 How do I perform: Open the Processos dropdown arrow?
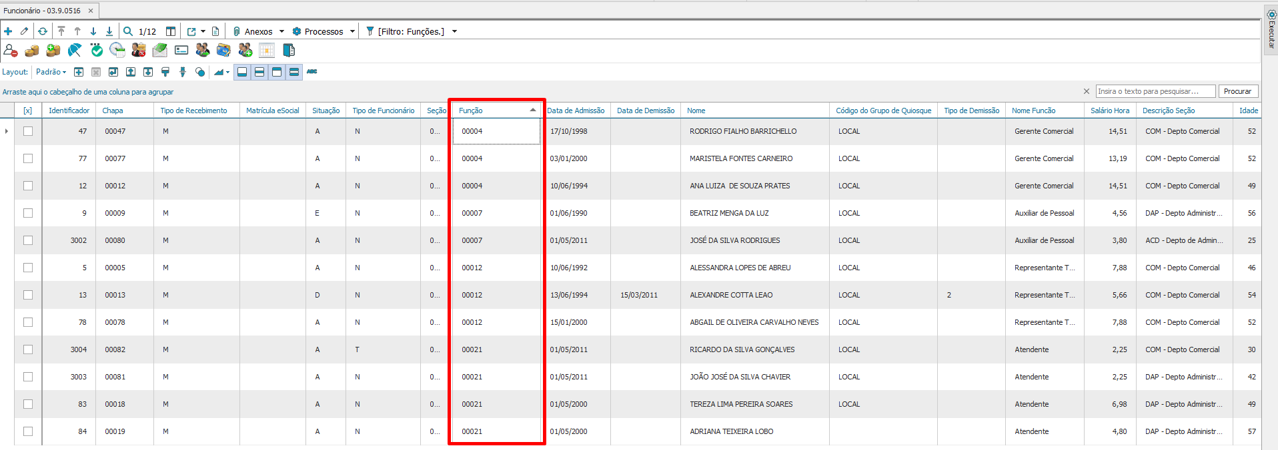(x=352, y=31)
